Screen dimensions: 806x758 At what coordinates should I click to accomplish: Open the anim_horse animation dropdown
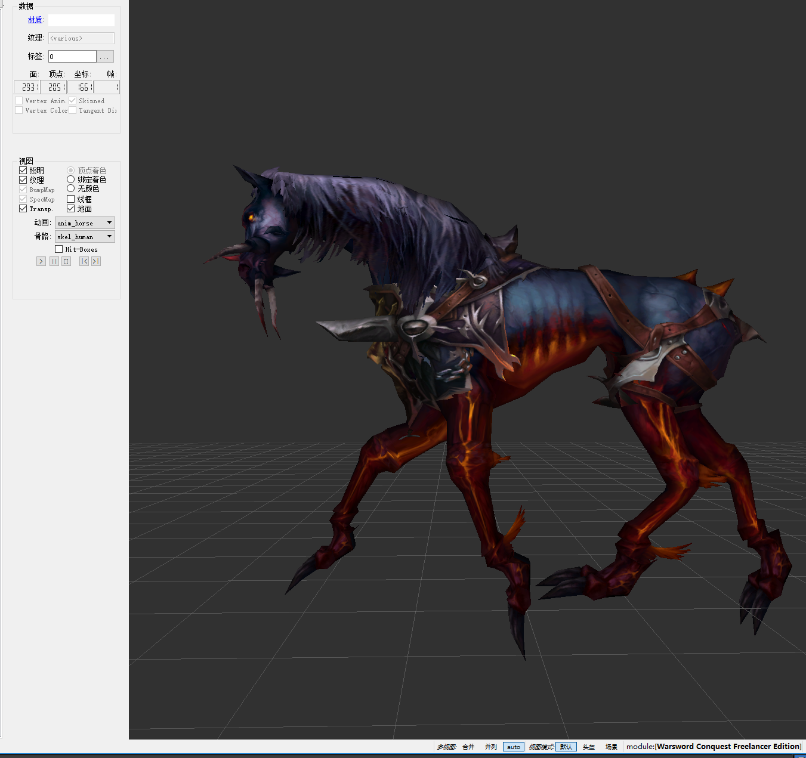point(85,223)
